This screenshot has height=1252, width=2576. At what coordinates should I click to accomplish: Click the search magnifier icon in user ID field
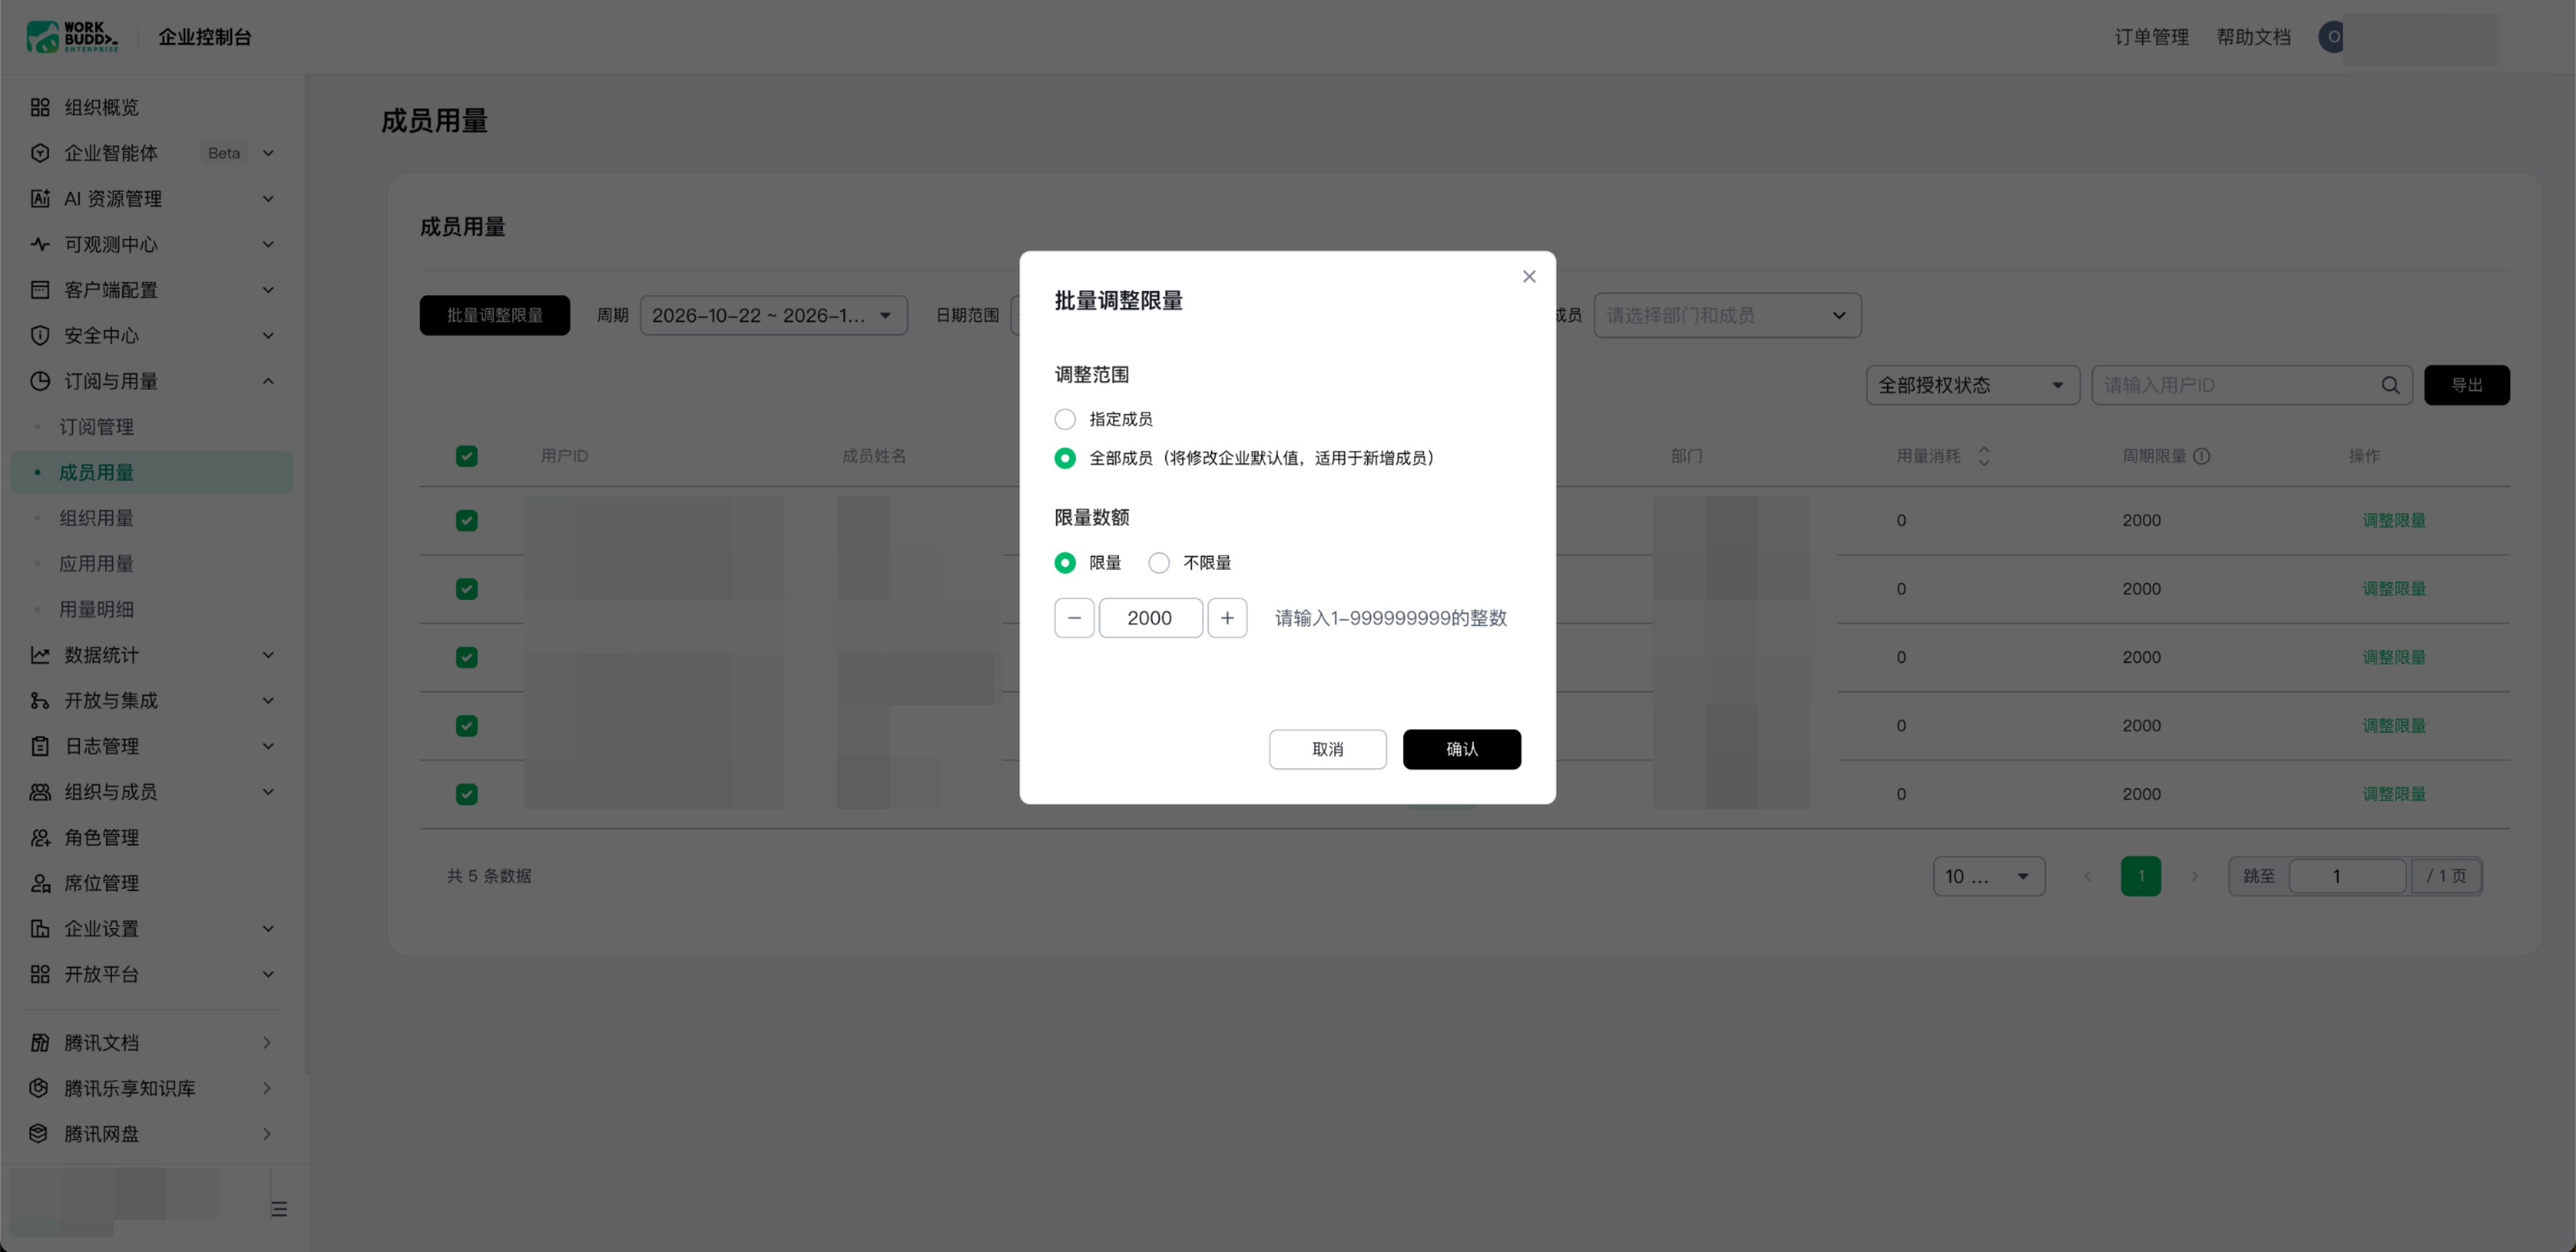click(x=2390, y=385)
